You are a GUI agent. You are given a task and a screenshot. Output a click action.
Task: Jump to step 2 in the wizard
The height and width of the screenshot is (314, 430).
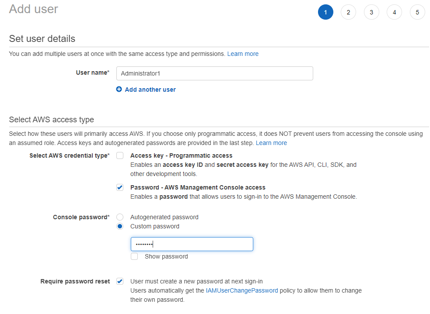(x=348, y=12)
